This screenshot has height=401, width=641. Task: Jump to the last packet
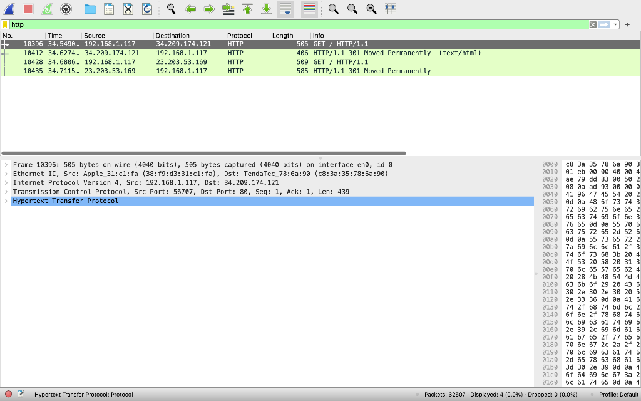click(x=266, y=9)
